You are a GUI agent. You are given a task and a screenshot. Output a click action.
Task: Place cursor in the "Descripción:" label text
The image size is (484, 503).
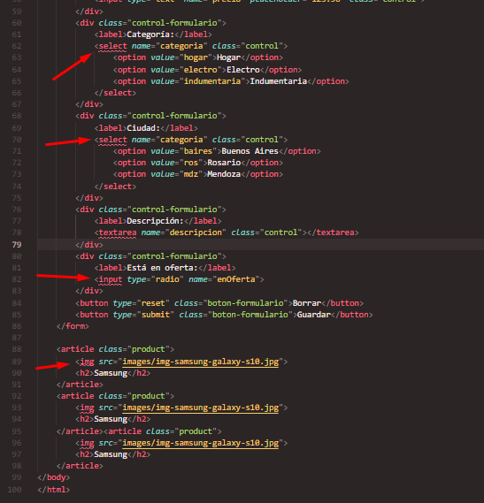click(x=155, y=221)
